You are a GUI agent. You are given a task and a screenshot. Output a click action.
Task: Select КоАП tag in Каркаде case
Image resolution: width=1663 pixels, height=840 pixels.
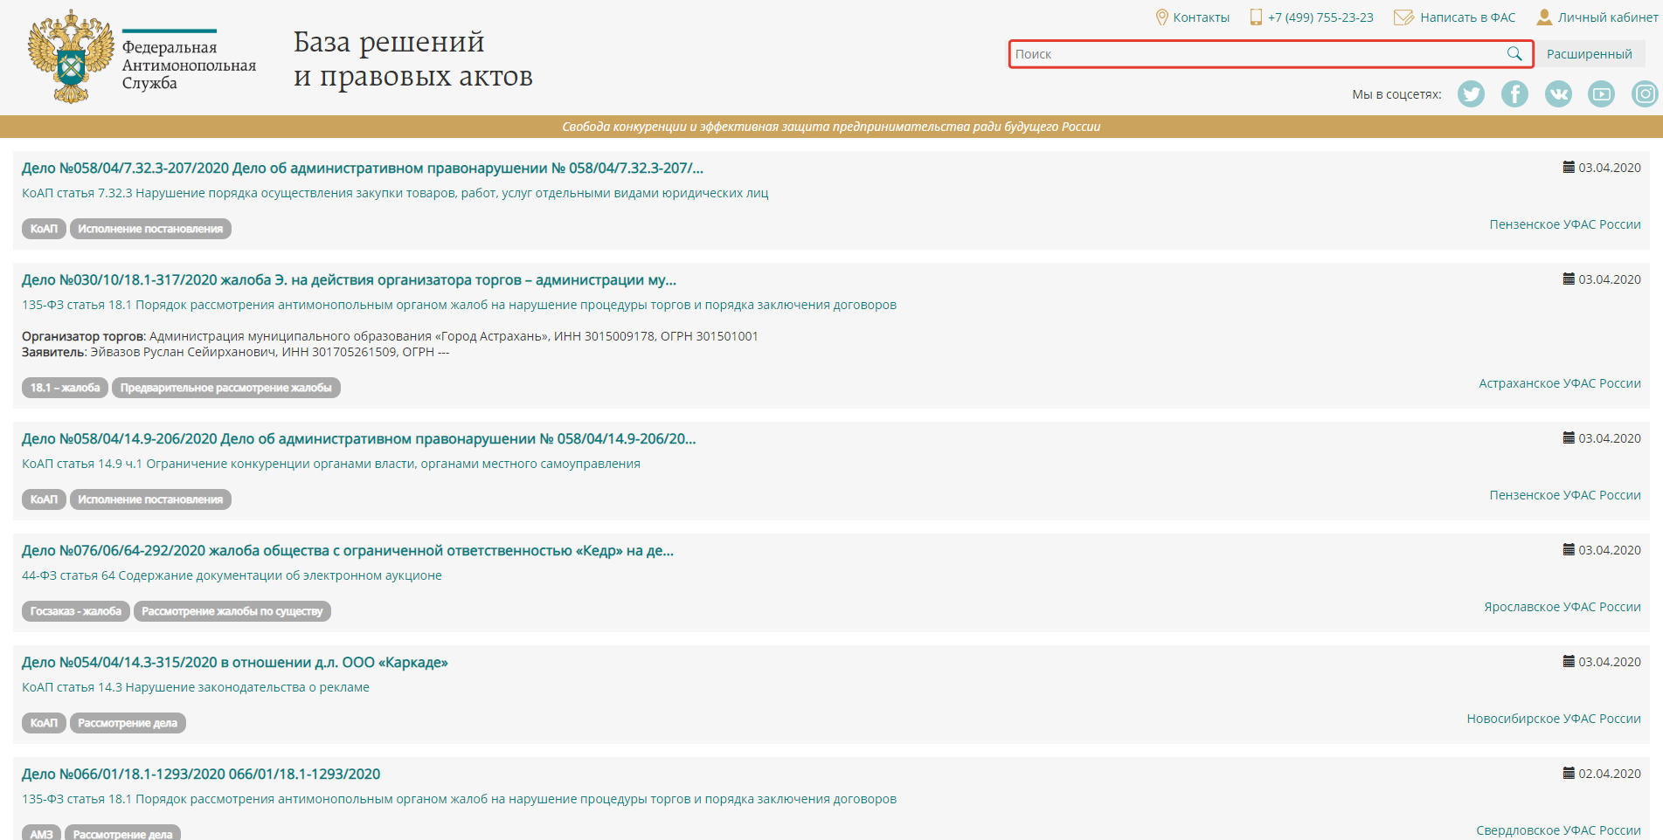[44, 723]
